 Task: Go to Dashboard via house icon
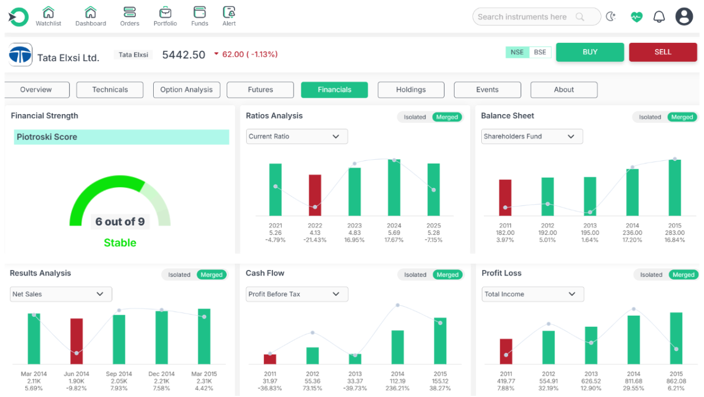click(x=90, y=13)
